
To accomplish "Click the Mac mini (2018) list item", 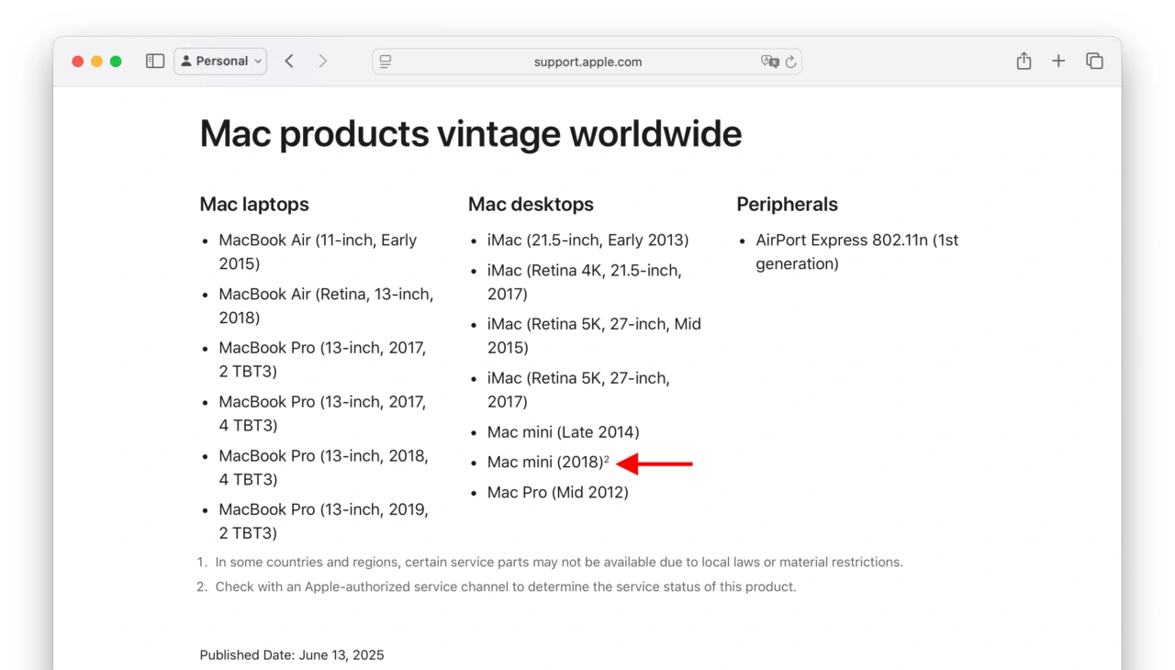I will pos(544,463).
